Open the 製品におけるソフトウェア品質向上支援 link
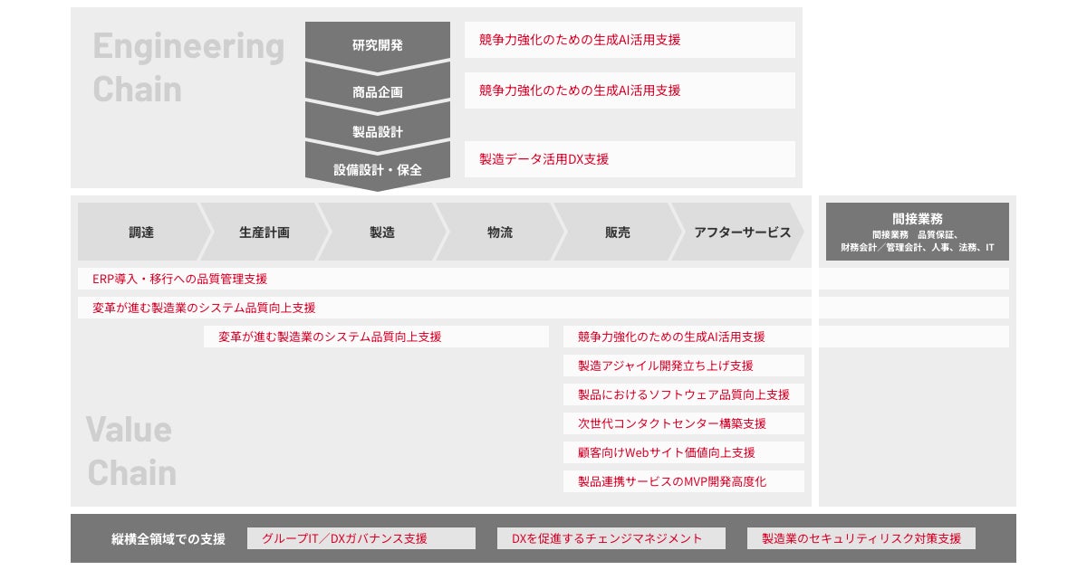Viewport: 1087px width, 570px height. pos(684,394)
